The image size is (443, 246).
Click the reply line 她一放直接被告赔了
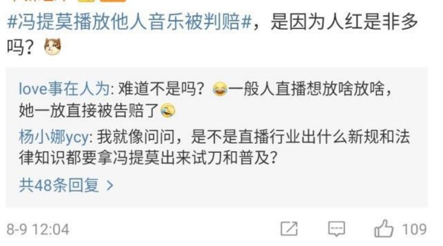tap(89, 110)
